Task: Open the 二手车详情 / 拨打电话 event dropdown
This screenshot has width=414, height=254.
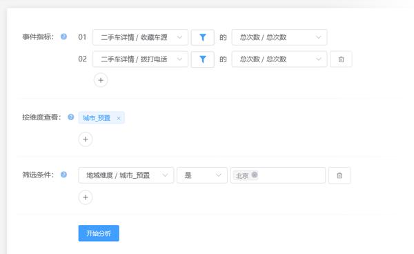Action: point(140,59)
